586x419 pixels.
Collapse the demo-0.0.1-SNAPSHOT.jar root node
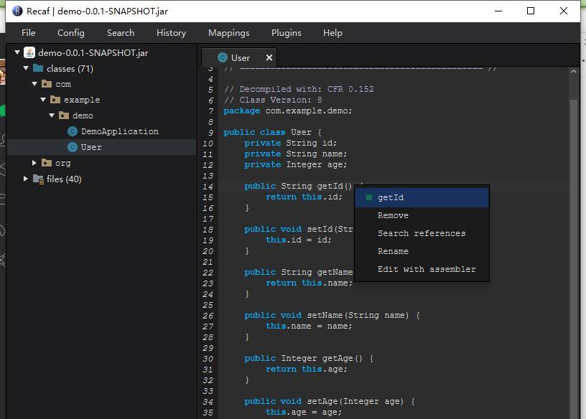coord(17,52)
